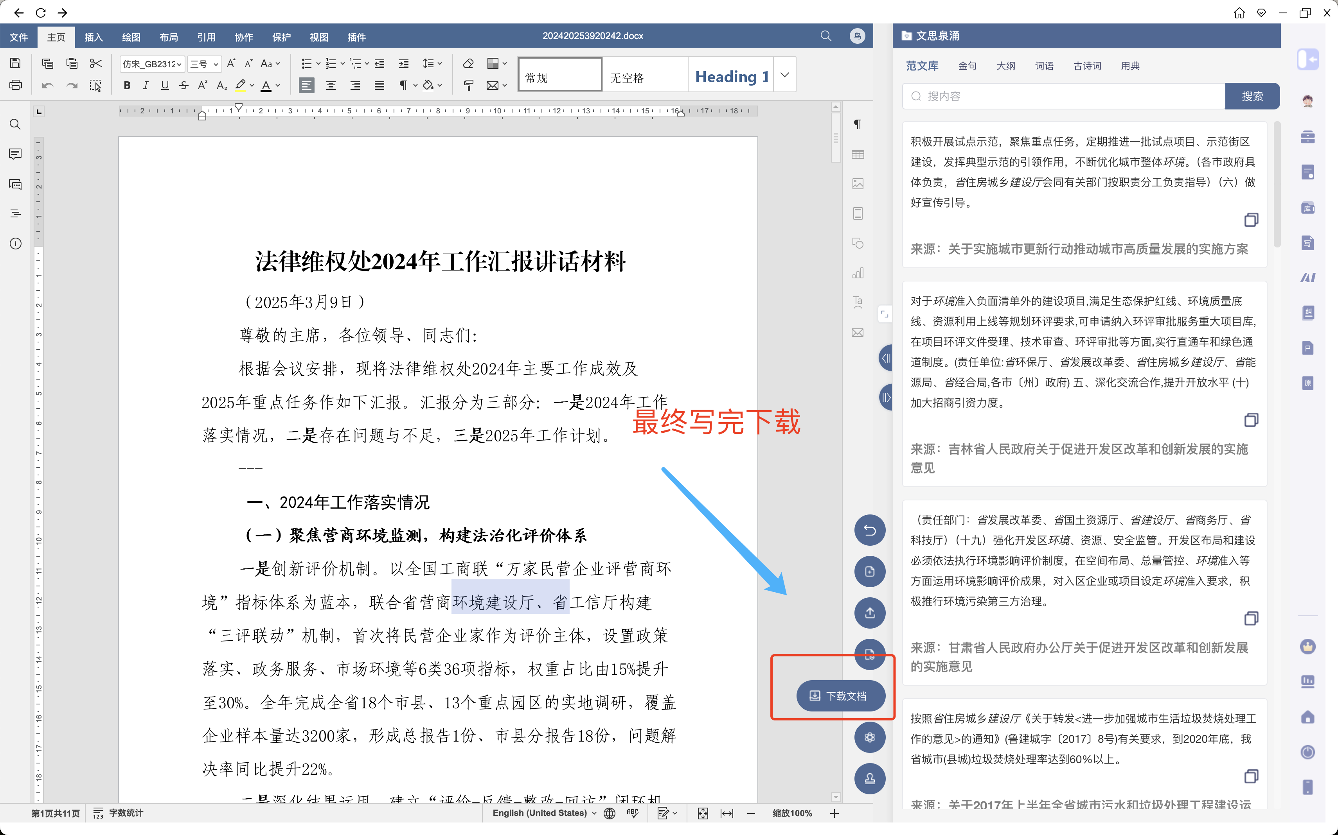Click the Print icon in toolbar

pyautogui.click(x=16, y=85)
